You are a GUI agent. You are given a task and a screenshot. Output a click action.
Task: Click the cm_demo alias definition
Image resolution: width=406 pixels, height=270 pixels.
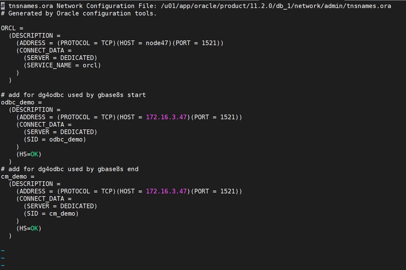tap(18, 177)
